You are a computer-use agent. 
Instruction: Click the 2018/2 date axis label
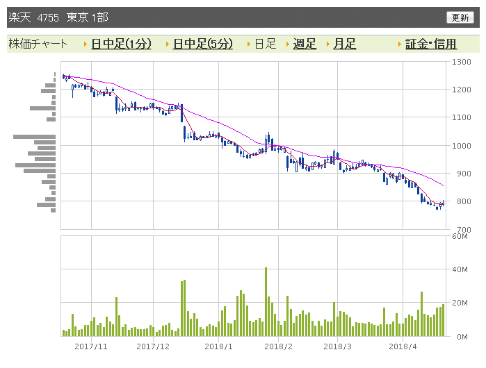278,346
